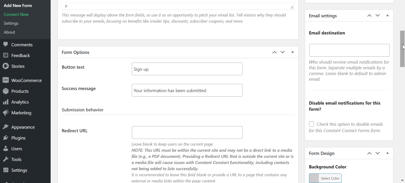The width and height of the screenshot is (405, 183).
Task: Open the WooCommerce dashboard
Action: [26, 80]
